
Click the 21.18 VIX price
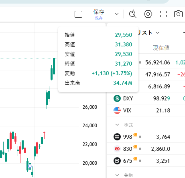[163, 110]
